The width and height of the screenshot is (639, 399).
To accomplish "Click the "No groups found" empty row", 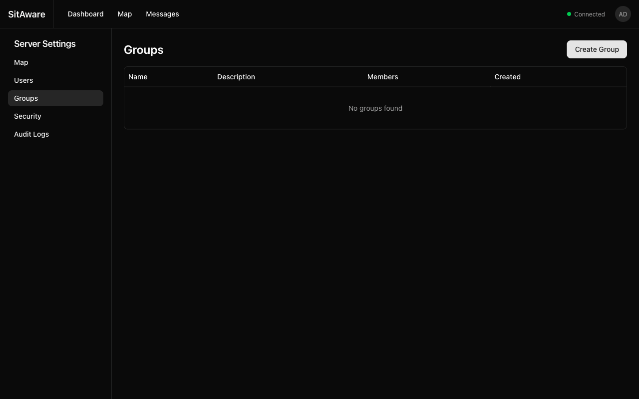I will (375, 108).
